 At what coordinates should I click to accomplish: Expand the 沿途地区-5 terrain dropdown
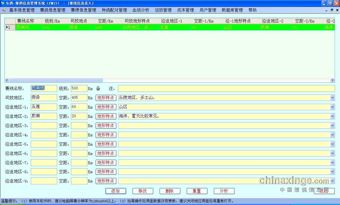point(332,144)
